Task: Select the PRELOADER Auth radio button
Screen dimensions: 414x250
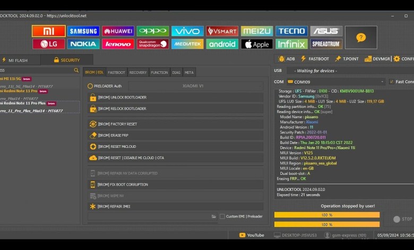Action: click(x=90, y=86)
